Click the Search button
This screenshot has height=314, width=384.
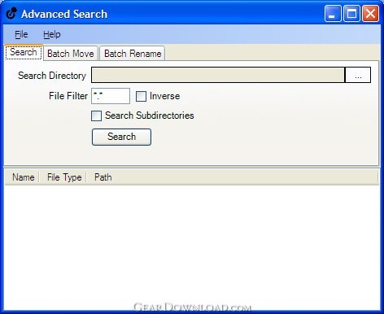[x=121, y=137]
